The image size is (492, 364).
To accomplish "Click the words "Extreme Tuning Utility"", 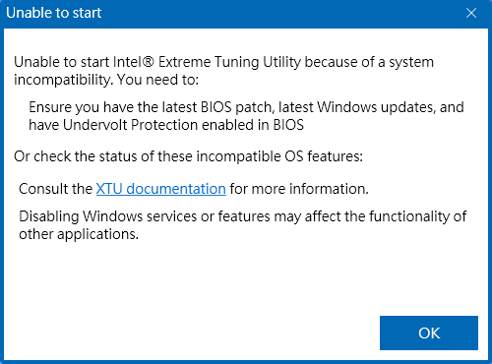I will point(229,62).
